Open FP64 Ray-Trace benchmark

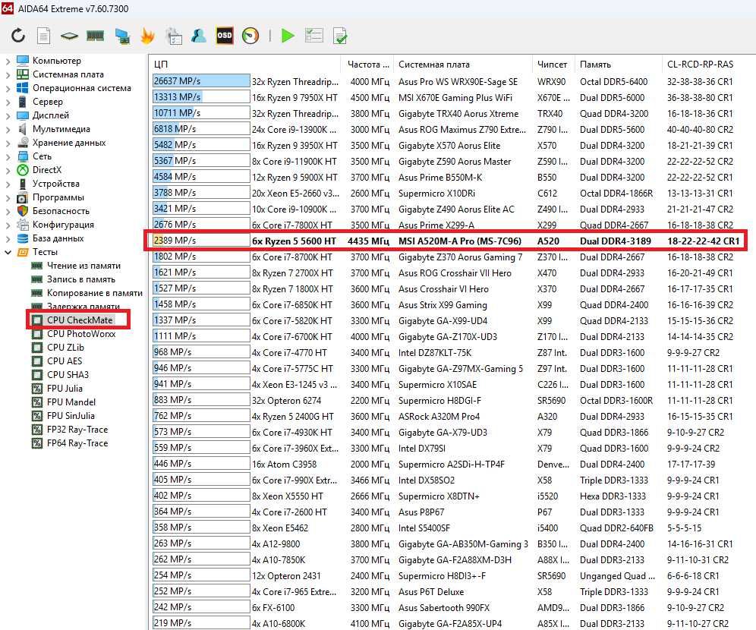(77, 443)
